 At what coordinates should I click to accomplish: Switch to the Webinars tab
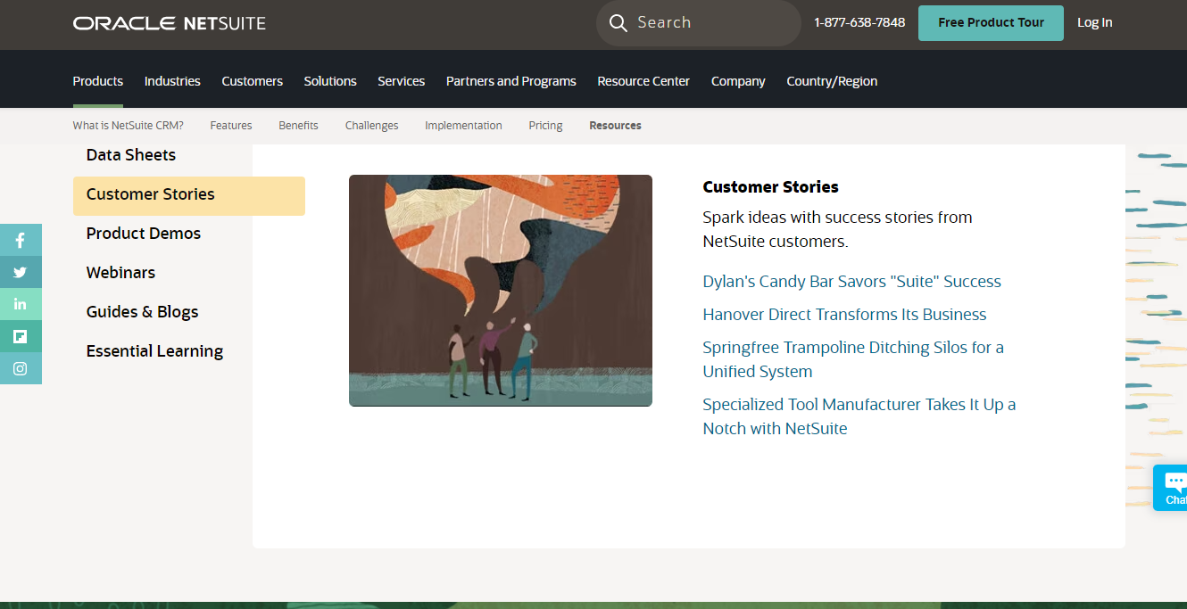120,273
